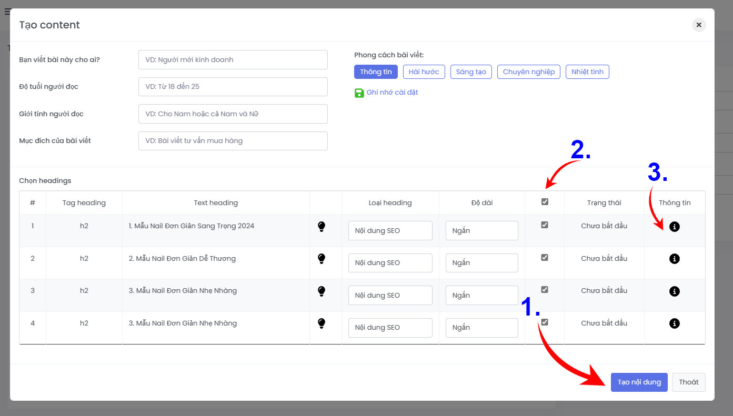
Task: Toggle the select-all checkbox in the table header
Action: (545, 201)
